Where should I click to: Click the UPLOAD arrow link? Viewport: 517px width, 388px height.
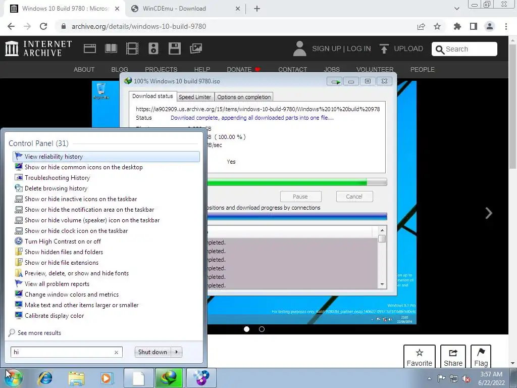click(x=401, y=48)
